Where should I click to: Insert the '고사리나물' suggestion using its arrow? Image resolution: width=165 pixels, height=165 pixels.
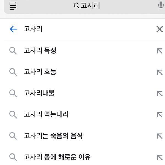coord(159,94)
